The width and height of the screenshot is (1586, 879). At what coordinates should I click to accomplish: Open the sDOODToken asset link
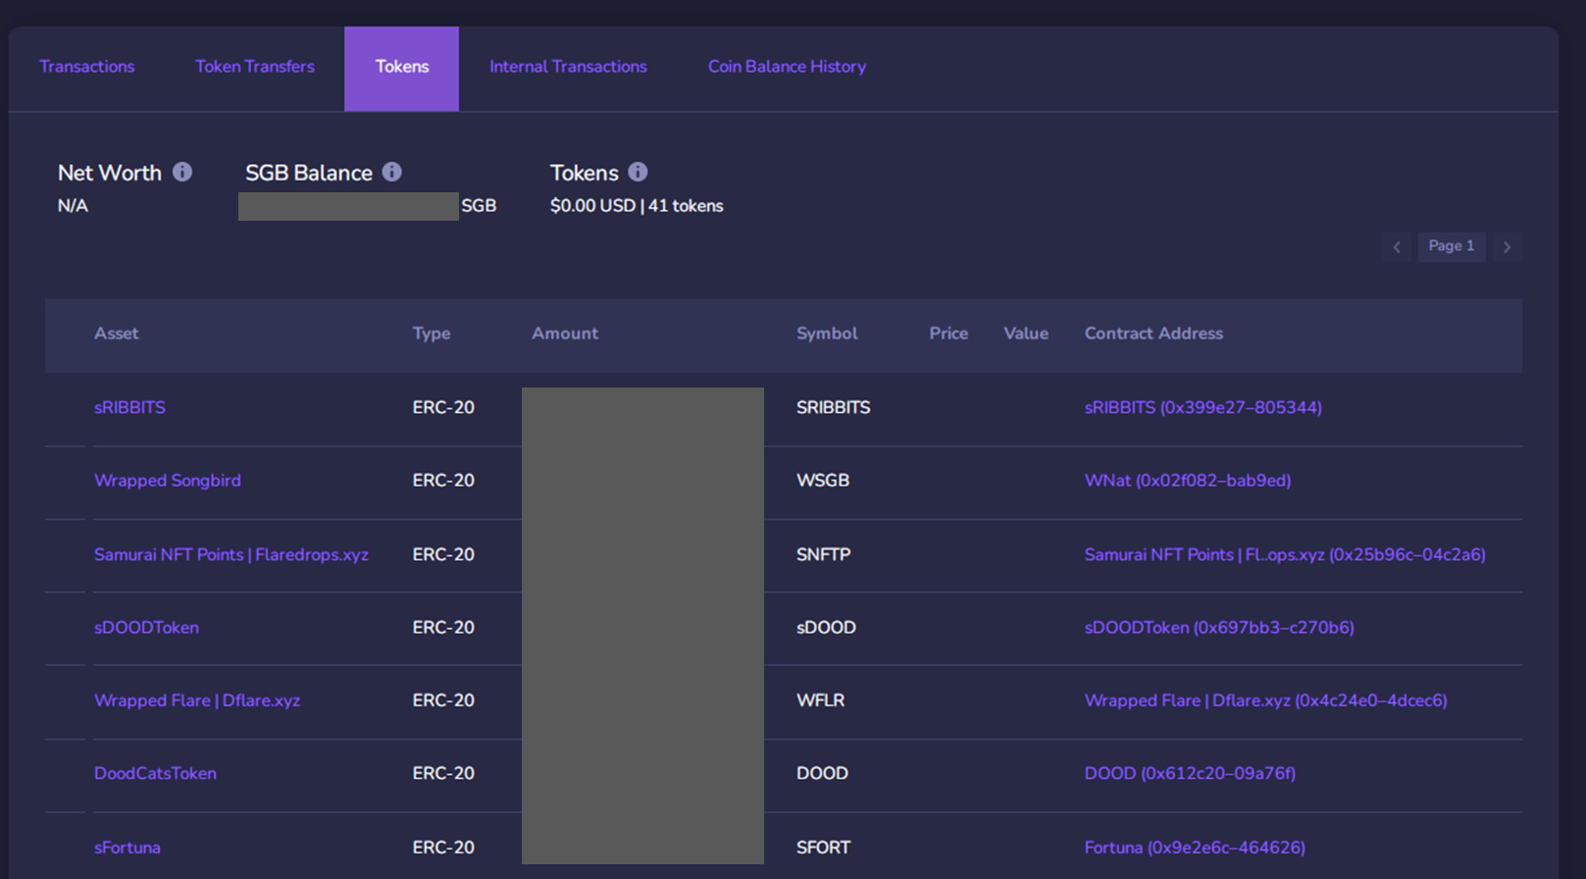pyautogui.click(x=146, y=628)
